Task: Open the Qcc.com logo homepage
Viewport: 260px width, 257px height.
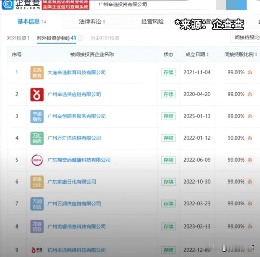Action: point(21,5)
